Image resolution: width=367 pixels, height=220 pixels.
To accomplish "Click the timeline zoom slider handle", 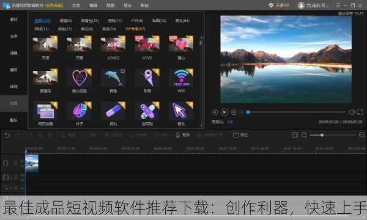I will (x=322, y=135).
